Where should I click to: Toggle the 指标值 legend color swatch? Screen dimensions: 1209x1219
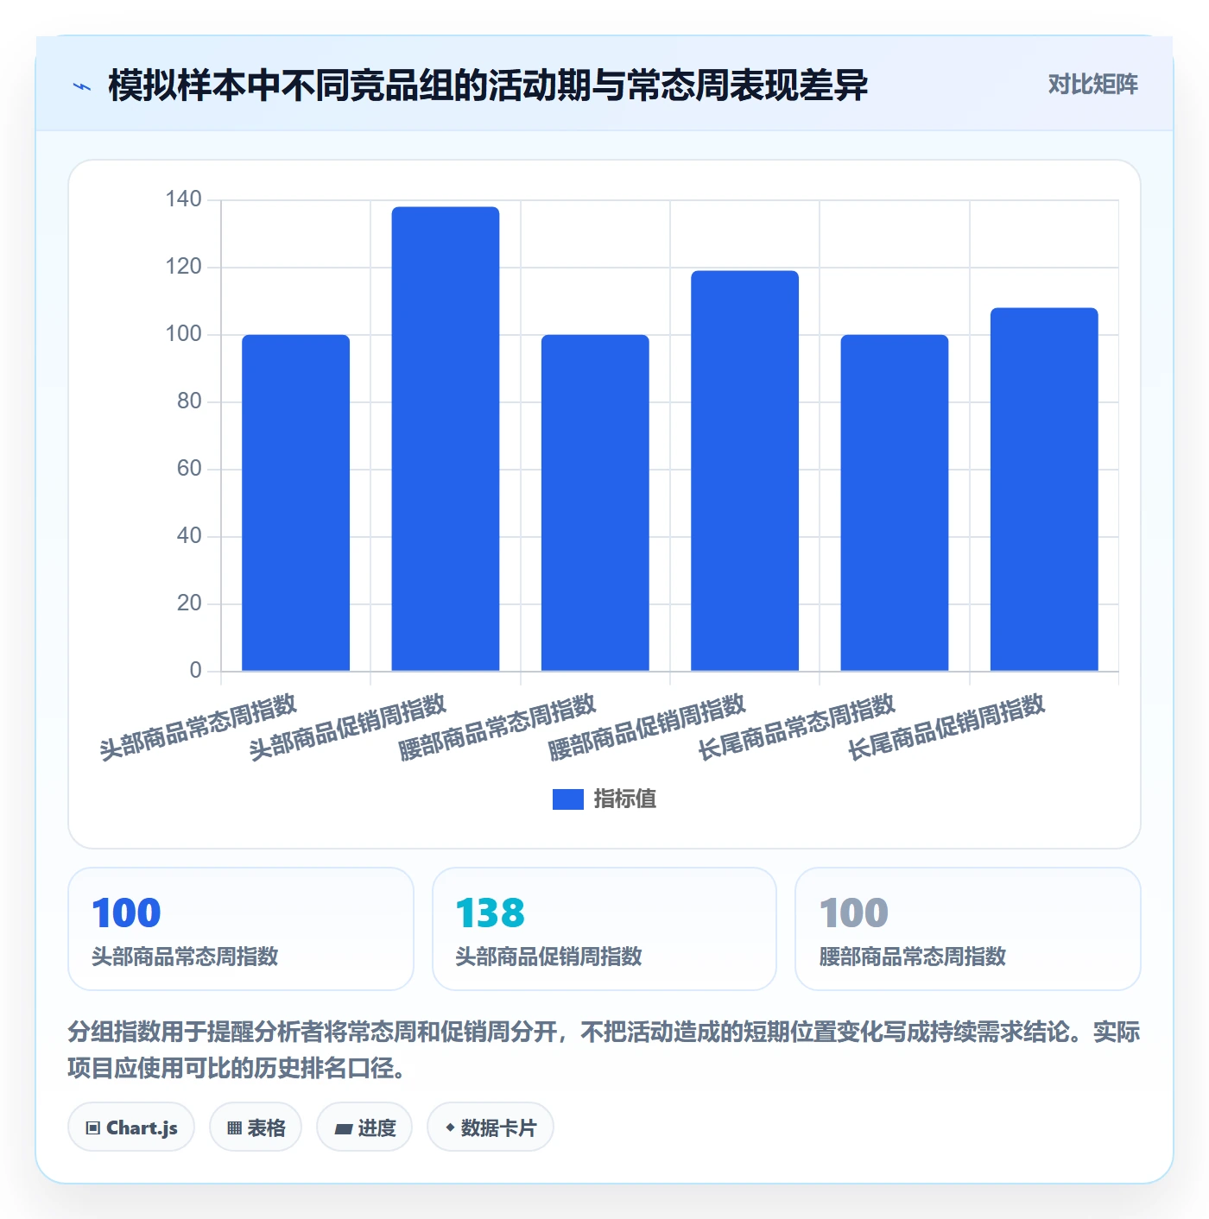(x=567, y=799)
